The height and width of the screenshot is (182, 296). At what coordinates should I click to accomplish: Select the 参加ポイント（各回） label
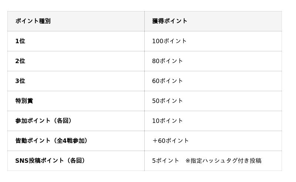(x=44, y=121)
